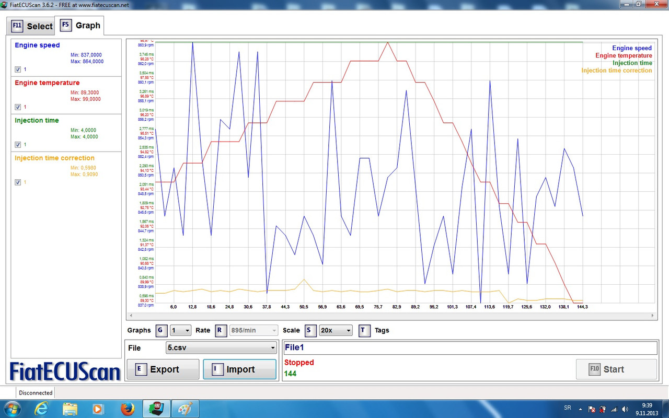Click Injection time correction in legend
The width and height of the screenshot is (669, 418).
tap(617, 70)
